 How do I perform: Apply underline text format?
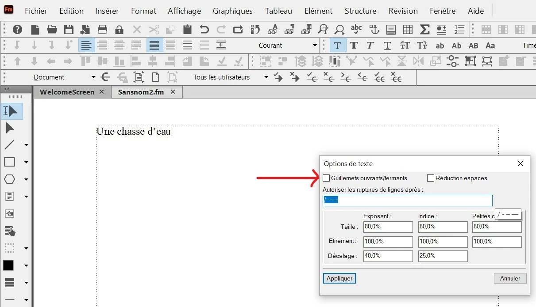click(387, 45)
